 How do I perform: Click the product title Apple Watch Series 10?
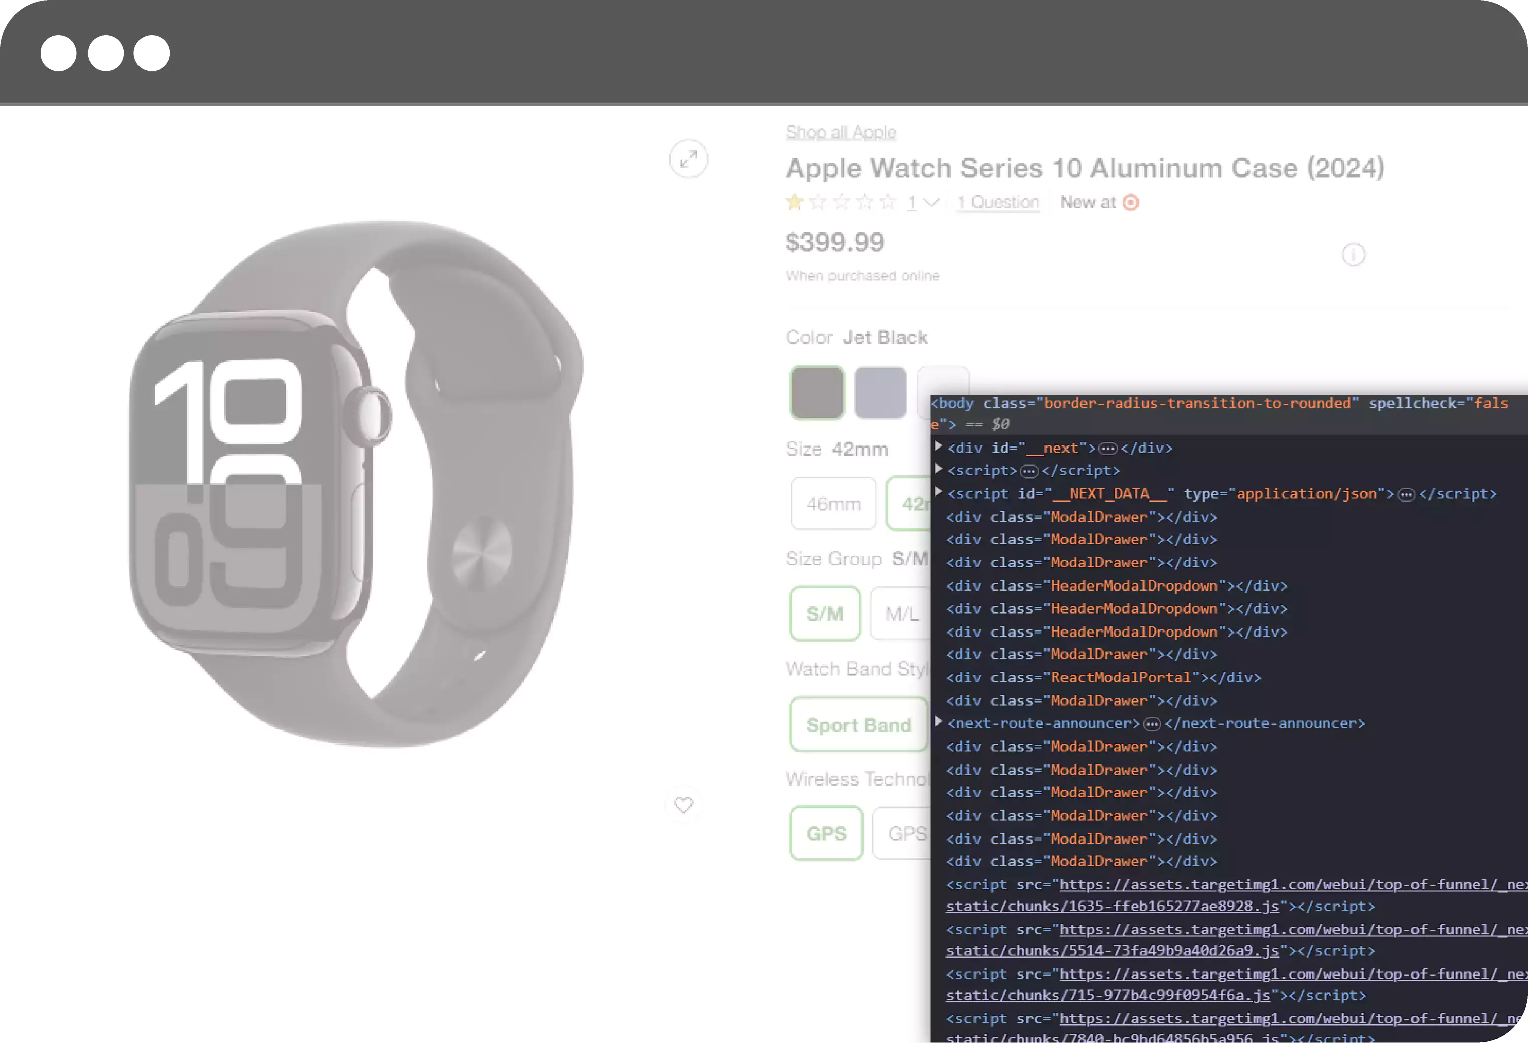(1085, 168)
